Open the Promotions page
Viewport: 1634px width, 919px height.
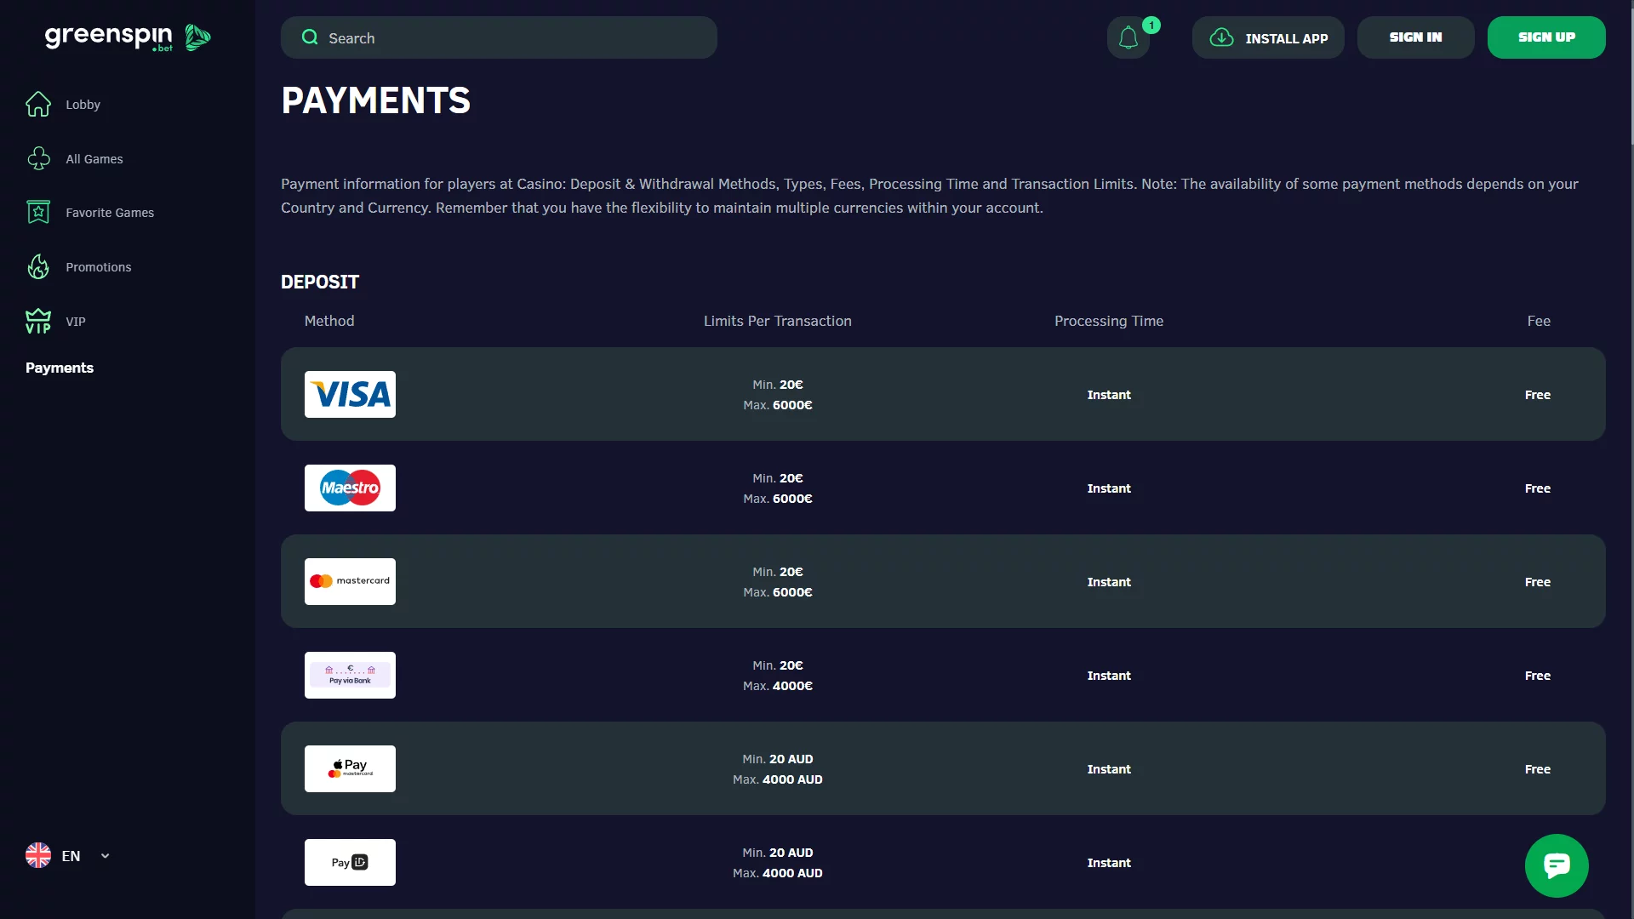(99, 267)
